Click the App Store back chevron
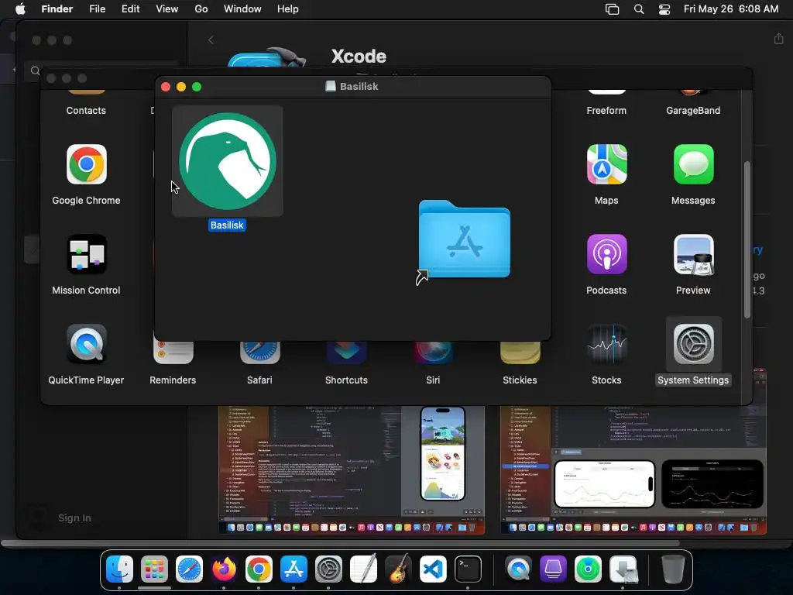Viewport: 793px width, 595px height. pyautogui.click(x=211, y=40)
